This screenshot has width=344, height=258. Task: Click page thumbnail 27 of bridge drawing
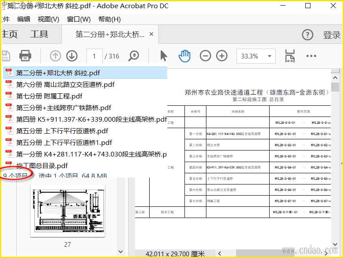(x=68, y=211)
